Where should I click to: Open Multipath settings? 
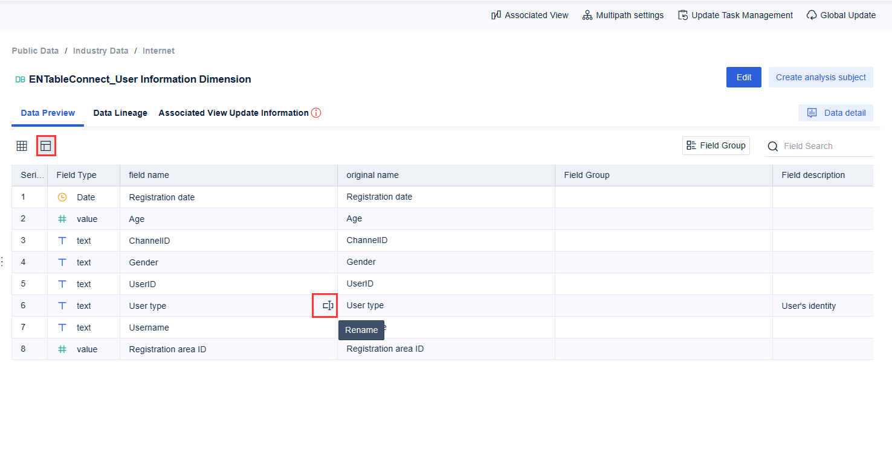(x=623, y=15)
